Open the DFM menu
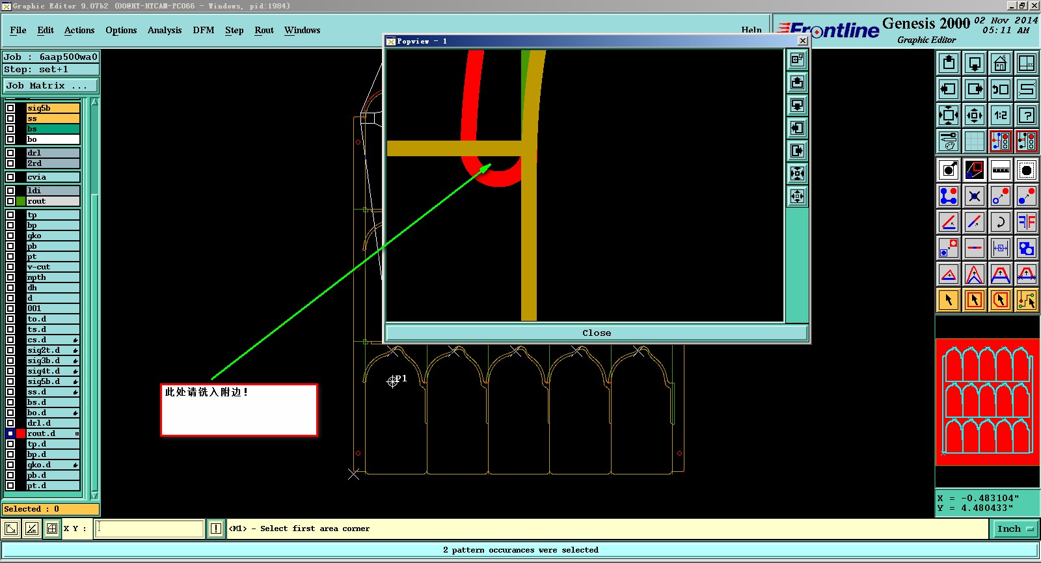 (204, 30)
